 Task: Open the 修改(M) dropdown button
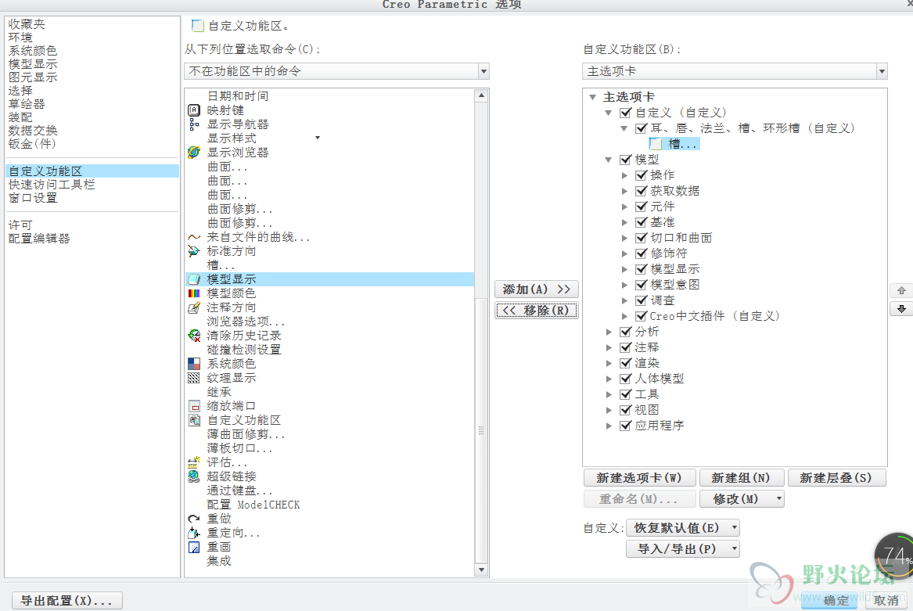click(742, 499)
